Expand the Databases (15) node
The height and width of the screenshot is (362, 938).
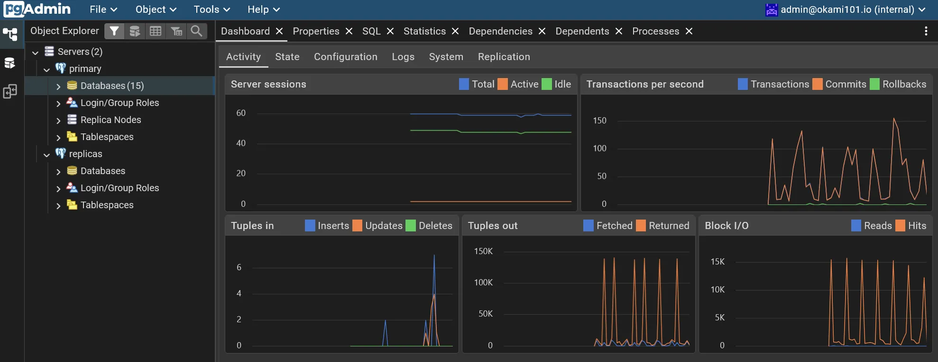tap(58, 87)
